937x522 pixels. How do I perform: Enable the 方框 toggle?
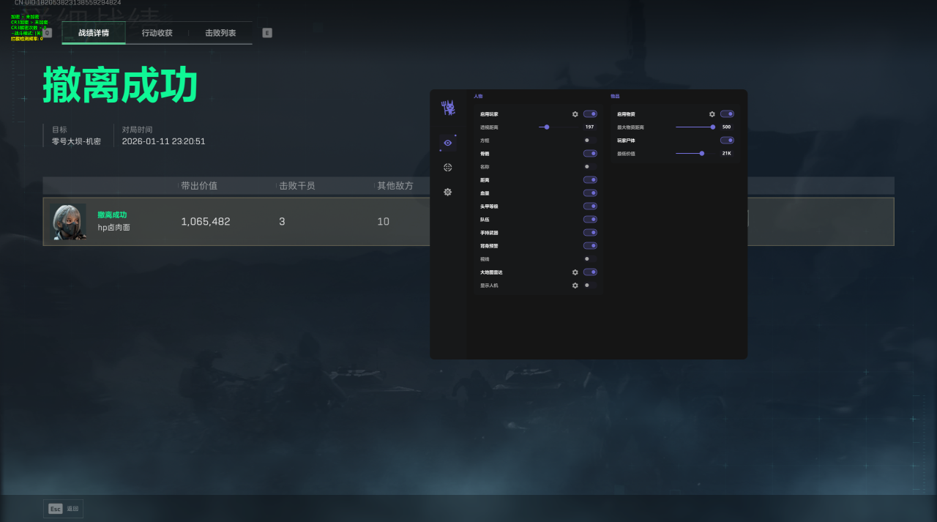click(589, 140)
